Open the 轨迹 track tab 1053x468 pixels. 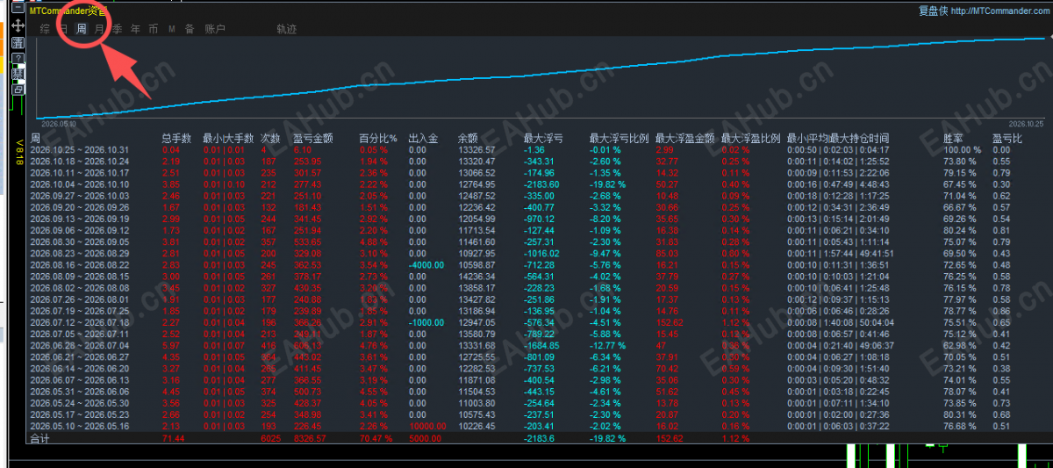tap(287, 29)
